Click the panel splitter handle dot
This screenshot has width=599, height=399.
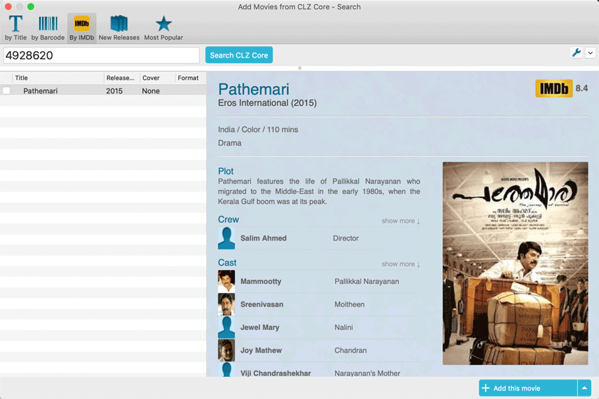point(299,68)
